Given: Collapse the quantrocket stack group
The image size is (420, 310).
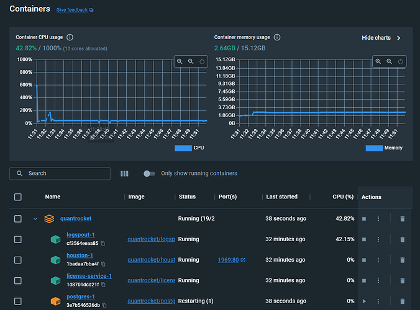Looking at the screenshot, I should (35, 219).
